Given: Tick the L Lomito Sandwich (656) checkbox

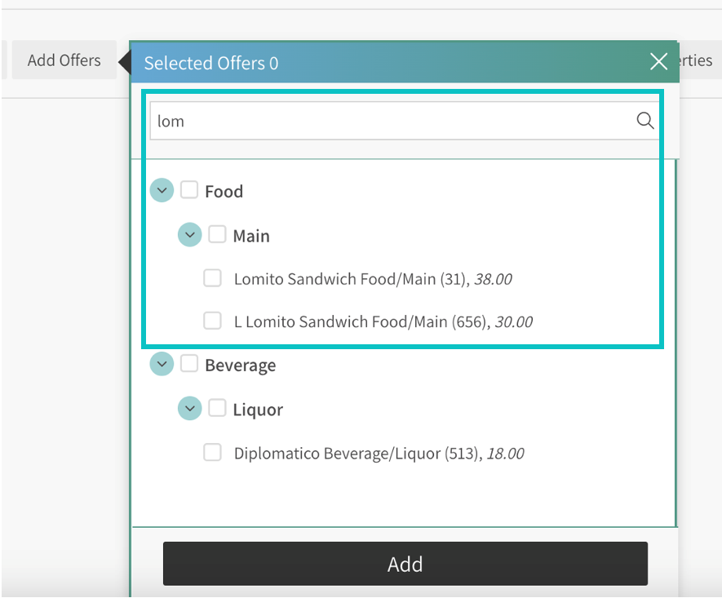Looking at the screenshot, I should point(212,321).
